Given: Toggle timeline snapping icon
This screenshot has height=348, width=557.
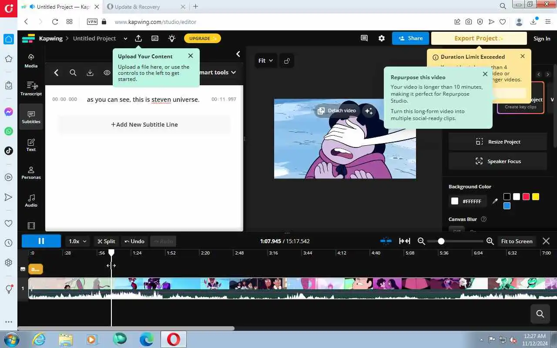Looking at the screenshot, I should (386, 241).
